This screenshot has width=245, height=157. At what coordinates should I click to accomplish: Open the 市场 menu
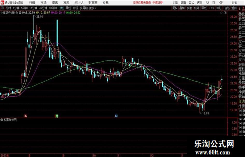point(44,3)
